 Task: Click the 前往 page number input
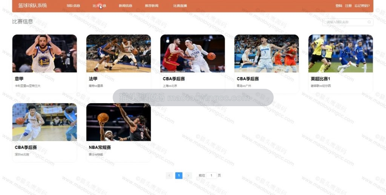211,175
